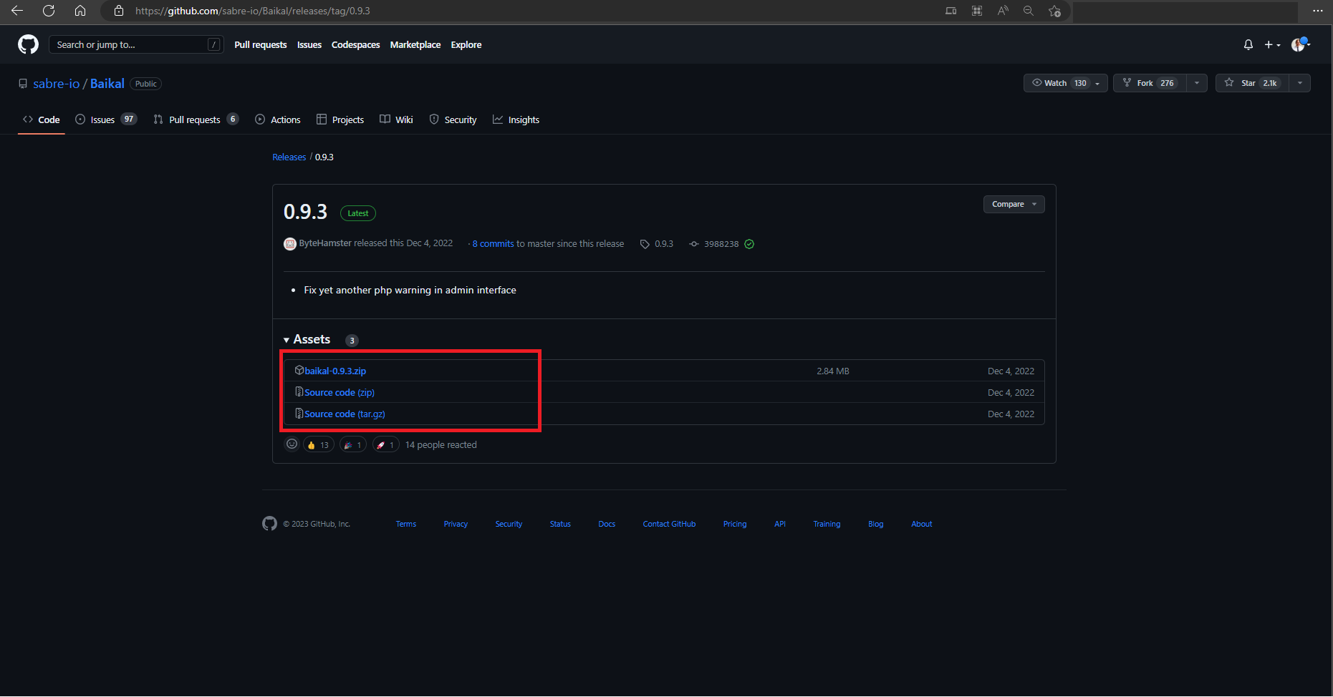This screenshot has width=1333, height=697.
Task: Open Explore in the top navigation
Action: 466,44
